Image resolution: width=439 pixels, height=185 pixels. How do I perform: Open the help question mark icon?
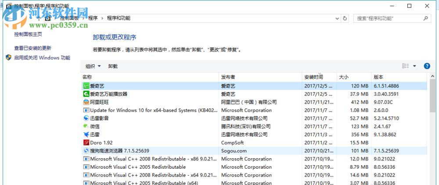(427, 66)
